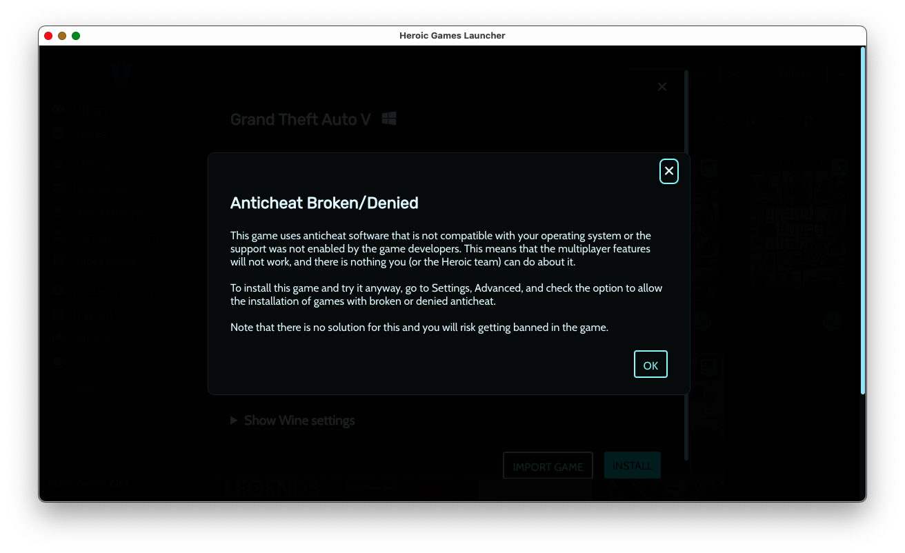Screen dimensions: 905x553
Task: Click the IMPORT GAME button
Action: [548, 466]
